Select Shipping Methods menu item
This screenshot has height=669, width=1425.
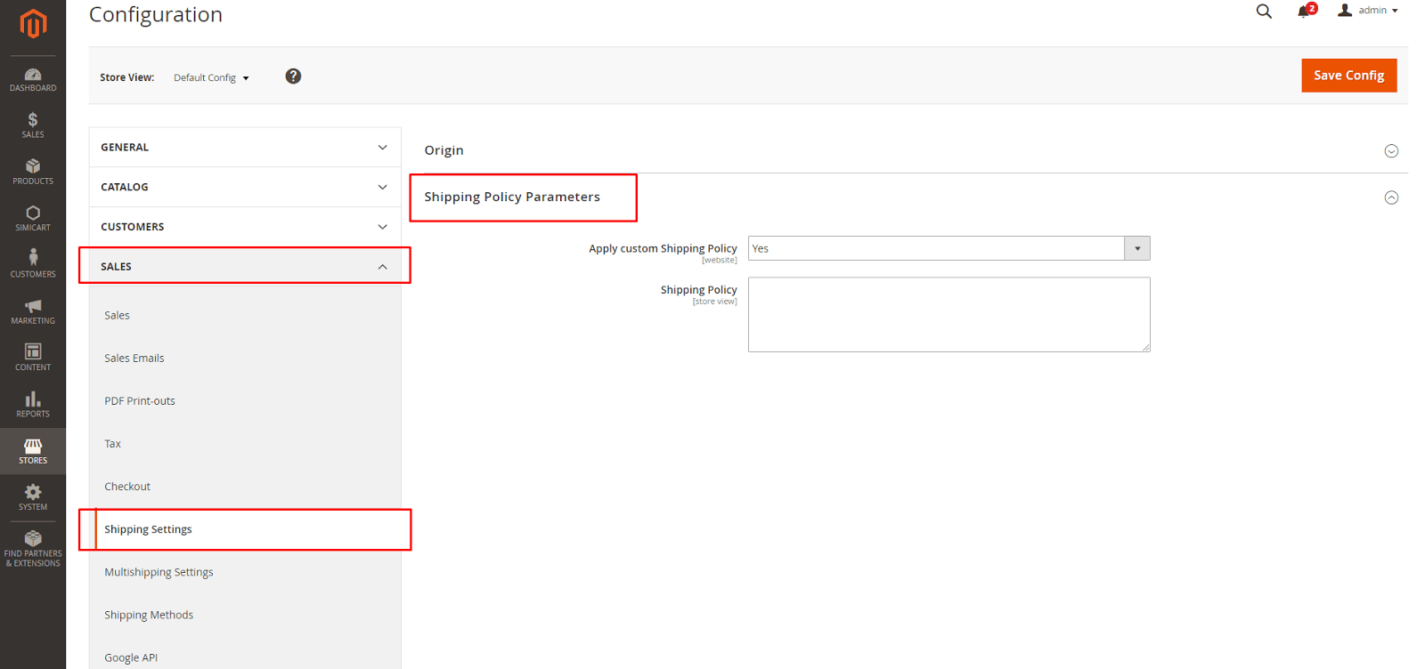[149, 615]
